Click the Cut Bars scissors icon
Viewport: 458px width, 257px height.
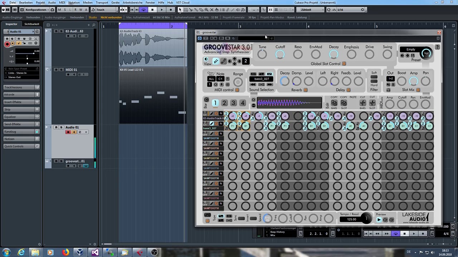pyautogui.click(x=362, y=103)
